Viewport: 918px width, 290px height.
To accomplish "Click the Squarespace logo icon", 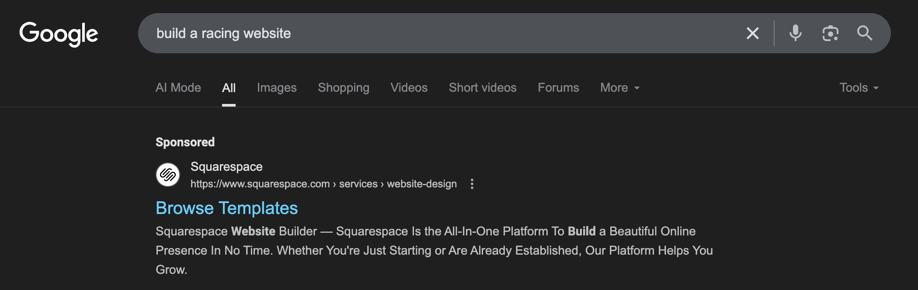I will point(168,175).
